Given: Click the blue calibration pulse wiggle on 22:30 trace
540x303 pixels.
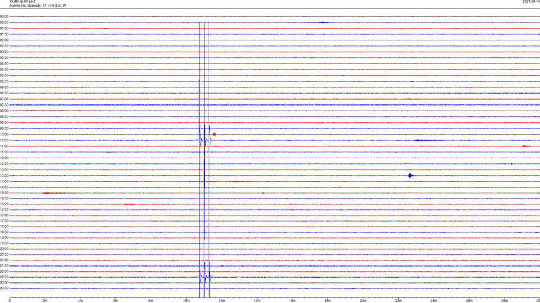Looking at the screenshot, I should pos(205,277).
